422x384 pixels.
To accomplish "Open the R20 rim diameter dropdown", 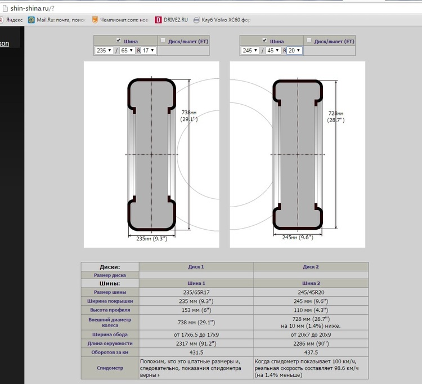I will pyautogui.click(x=295, y=51).
